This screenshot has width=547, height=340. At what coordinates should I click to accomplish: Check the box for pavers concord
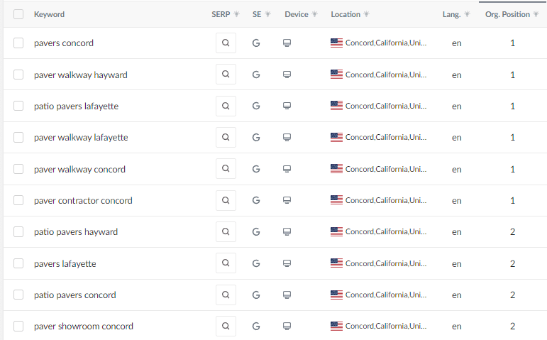[18, 43]
